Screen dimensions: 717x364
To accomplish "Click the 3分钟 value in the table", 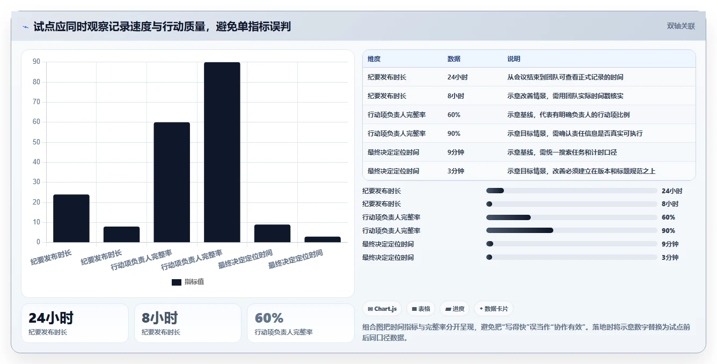I will pos(456,171).
